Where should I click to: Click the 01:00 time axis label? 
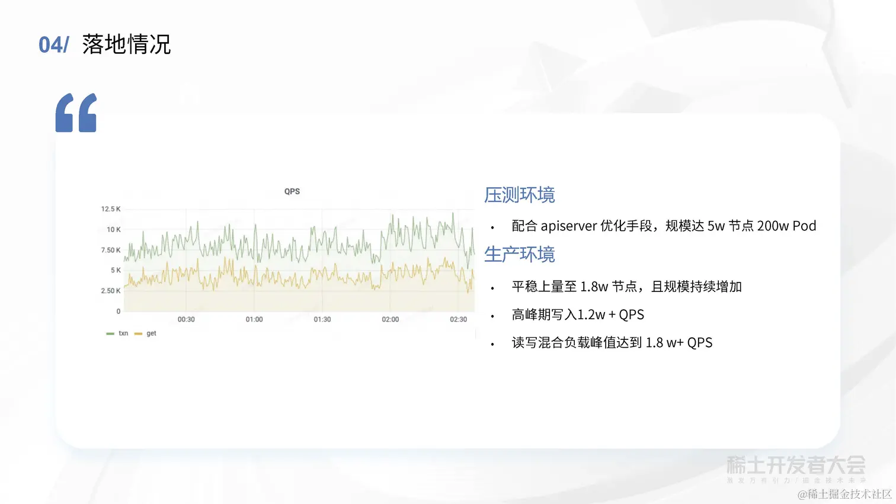coord(254,319)
